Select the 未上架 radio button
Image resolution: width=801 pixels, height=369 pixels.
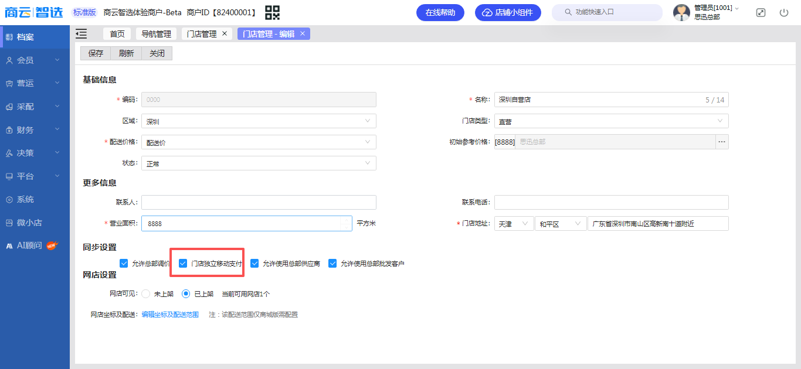click(x=146, y=294)
